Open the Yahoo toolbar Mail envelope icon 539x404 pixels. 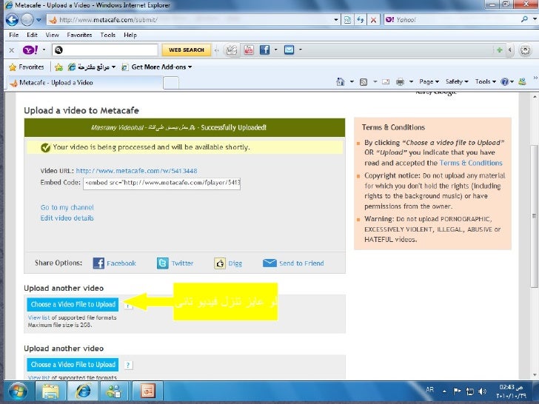click(289, 50)
